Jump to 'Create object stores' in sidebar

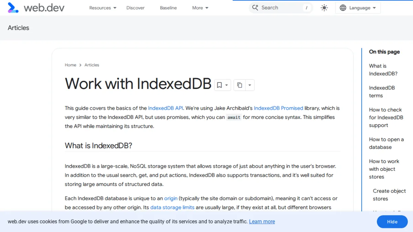click(x=389, y=195)
